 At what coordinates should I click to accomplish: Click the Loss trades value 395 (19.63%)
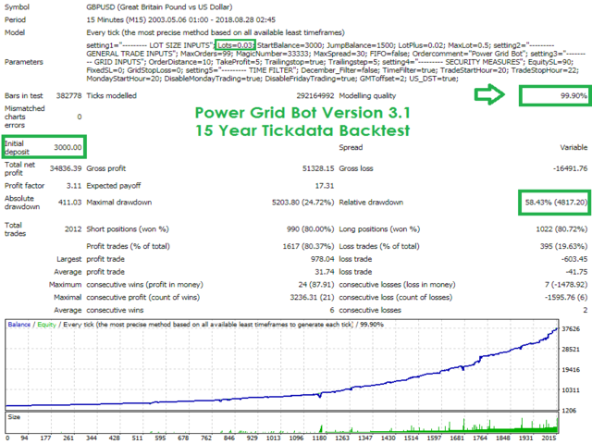coord(563,246)
